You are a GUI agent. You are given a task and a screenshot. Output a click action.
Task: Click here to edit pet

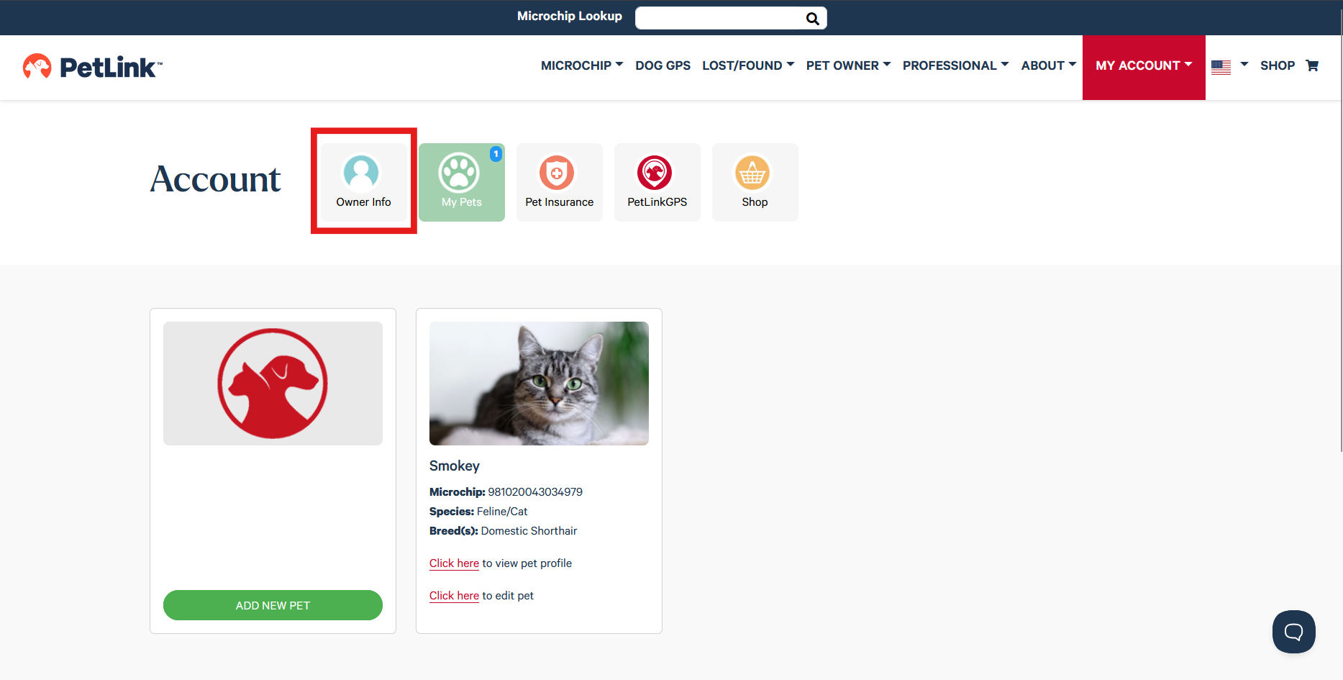tap(454, 596)
